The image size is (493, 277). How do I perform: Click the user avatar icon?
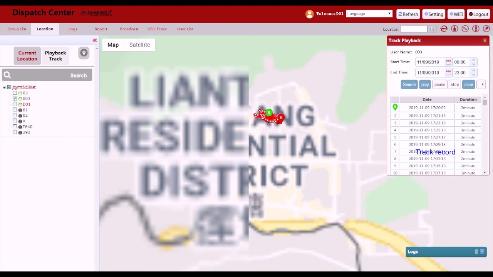310,14
